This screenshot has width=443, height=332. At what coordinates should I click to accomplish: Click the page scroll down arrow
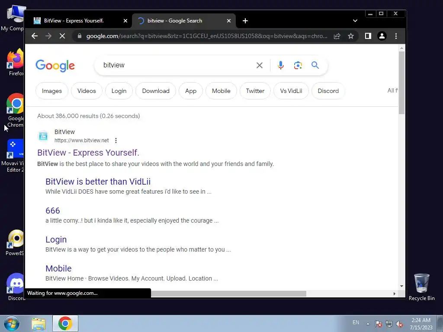401,286
